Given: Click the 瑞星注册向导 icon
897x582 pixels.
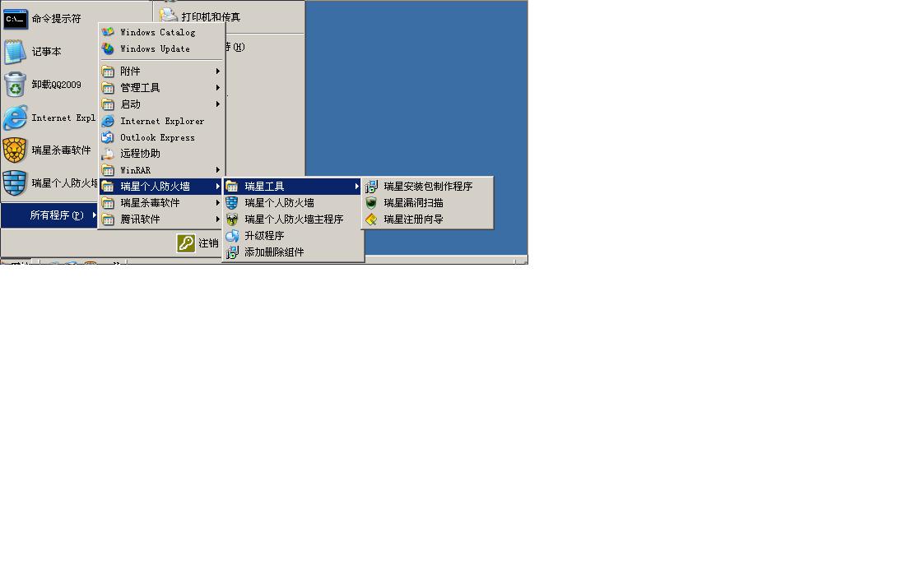Looking at the screenshot, I should 371,219.
